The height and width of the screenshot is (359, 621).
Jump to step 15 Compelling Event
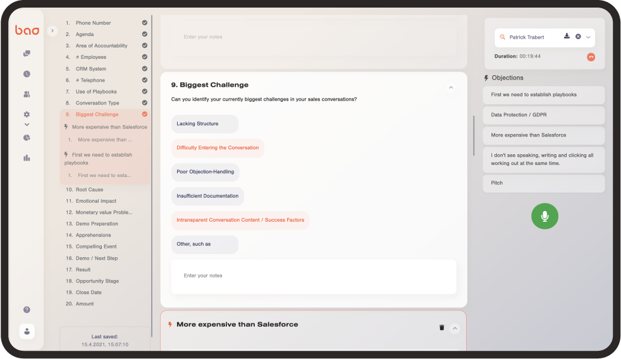pyautogui.click(x=96, y=246)
